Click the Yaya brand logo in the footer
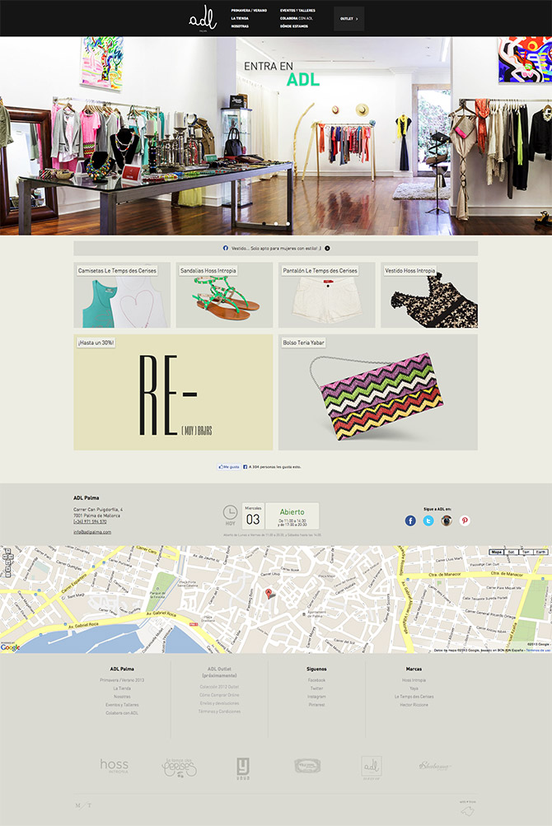 click(243, 767)
